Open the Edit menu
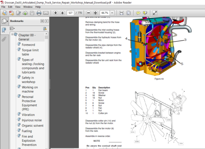This screenshot has width=205, height=149. (10, 7)
